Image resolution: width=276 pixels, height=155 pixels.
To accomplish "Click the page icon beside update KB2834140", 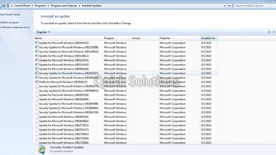I will (x=37, y=117).
